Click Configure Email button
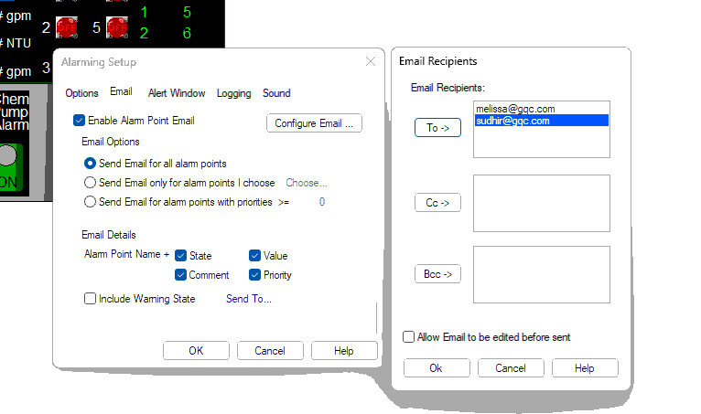This screenshot has height=414, width=701. (314, 123)
